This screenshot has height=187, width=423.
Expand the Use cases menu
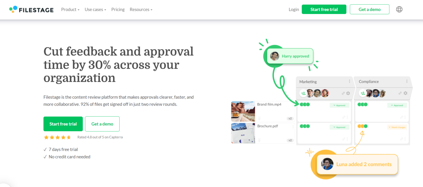pos(95,9)
